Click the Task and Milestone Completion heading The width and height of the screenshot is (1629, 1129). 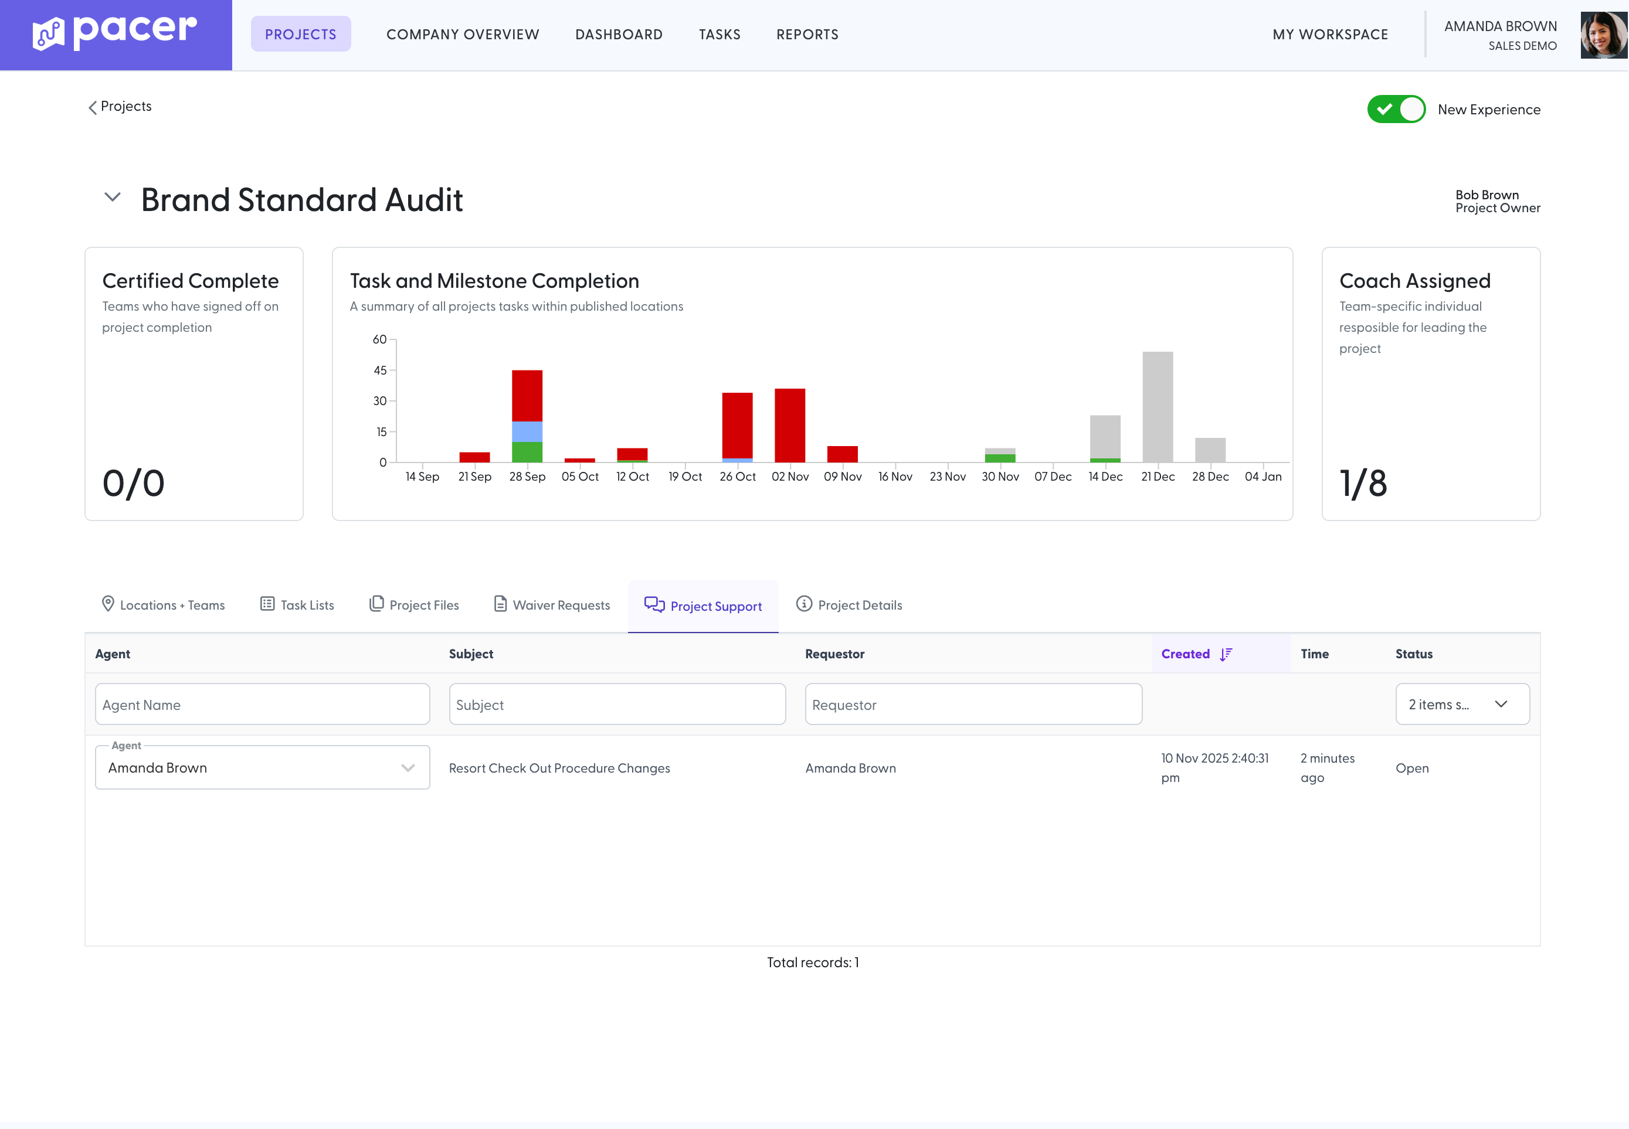(x=494, y=281)
